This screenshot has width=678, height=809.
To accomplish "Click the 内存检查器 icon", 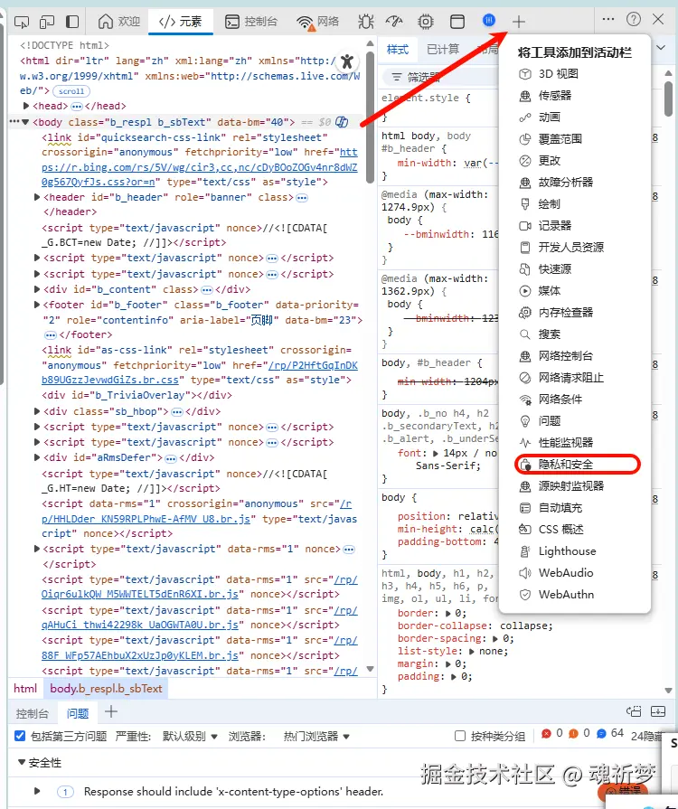I will pyautogui.click(x=524, y=312).
